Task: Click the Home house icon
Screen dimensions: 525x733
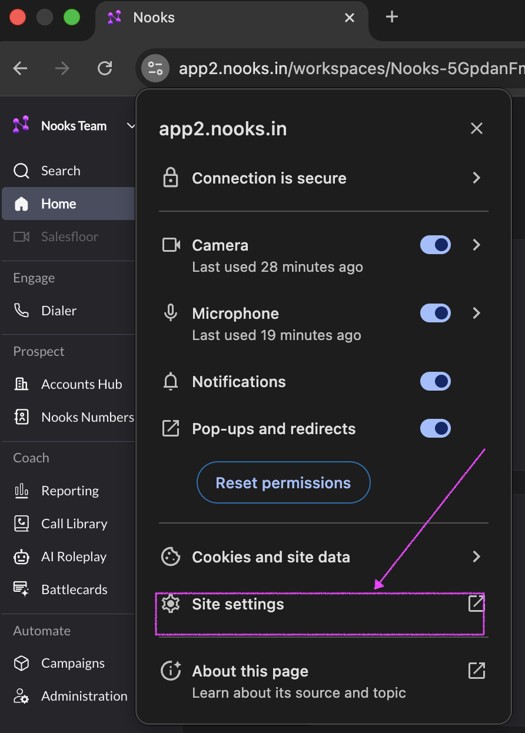Action: click(21, 204)
